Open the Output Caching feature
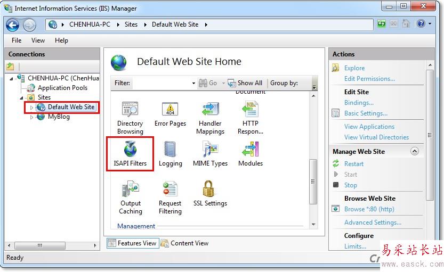Viewport: 444px width, 272px height. (130, 197)
